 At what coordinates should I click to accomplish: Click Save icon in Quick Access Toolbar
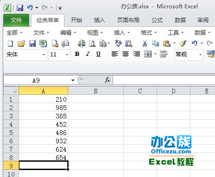pyautogui.click(x=20, y=8)
